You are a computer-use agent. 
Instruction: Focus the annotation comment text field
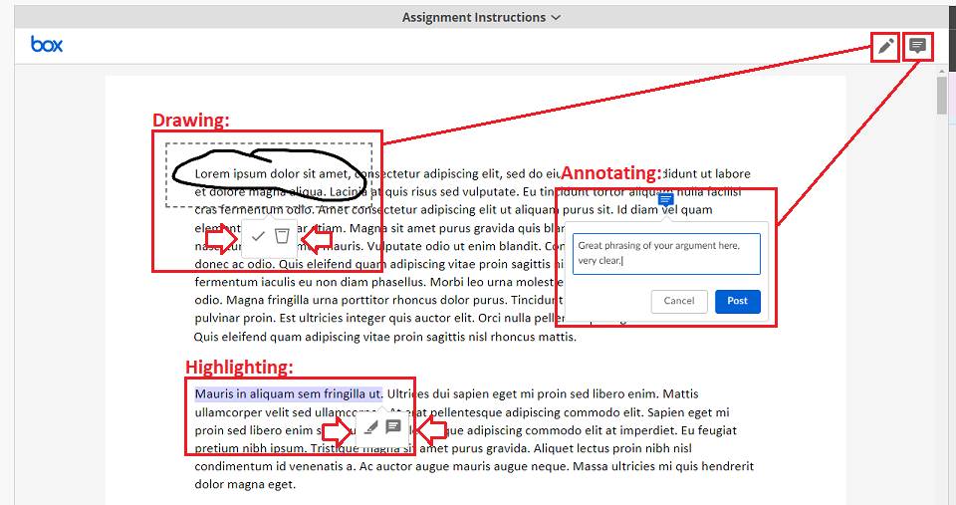[666, 253]
